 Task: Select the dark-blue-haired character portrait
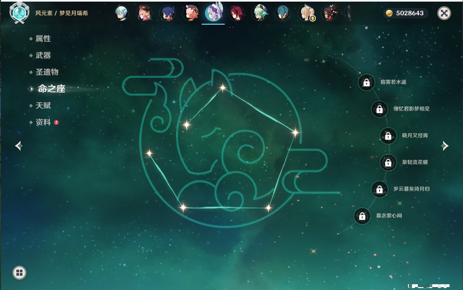(x=167, y=13)
